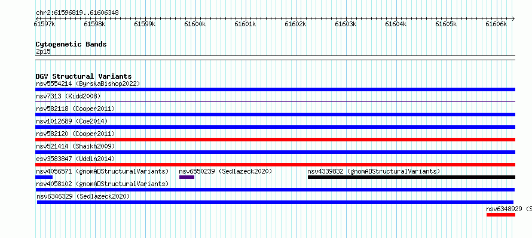Click the nsv7313 (Kidd2008) label
The image size is (532, 238).
[x=68, y=96]
